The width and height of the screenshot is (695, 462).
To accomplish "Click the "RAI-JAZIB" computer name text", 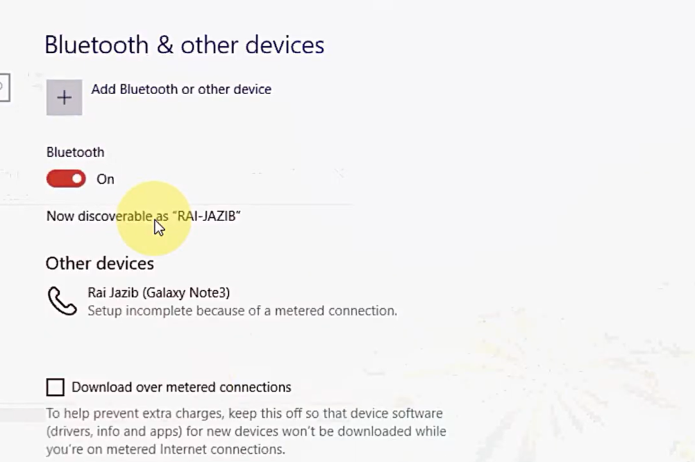I will (206, 216).
